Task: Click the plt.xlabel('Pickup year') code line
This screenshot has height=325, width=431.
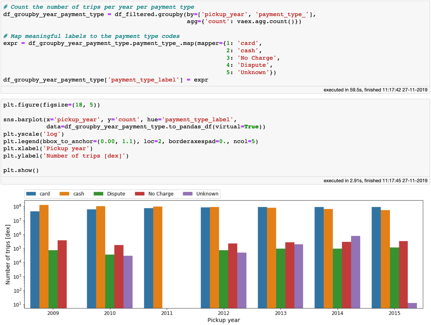Action: [48, 148]
